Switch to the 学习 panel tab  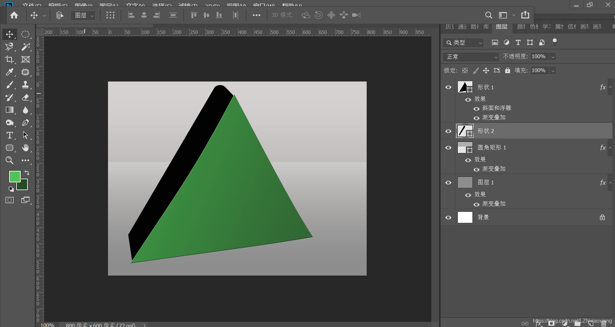coord(547,27)
